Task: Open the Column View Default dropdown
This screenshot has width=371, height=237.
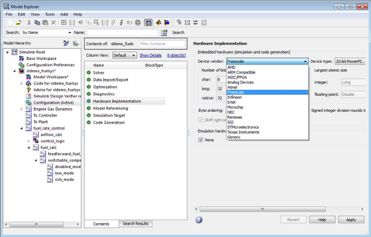Action: 124,55
